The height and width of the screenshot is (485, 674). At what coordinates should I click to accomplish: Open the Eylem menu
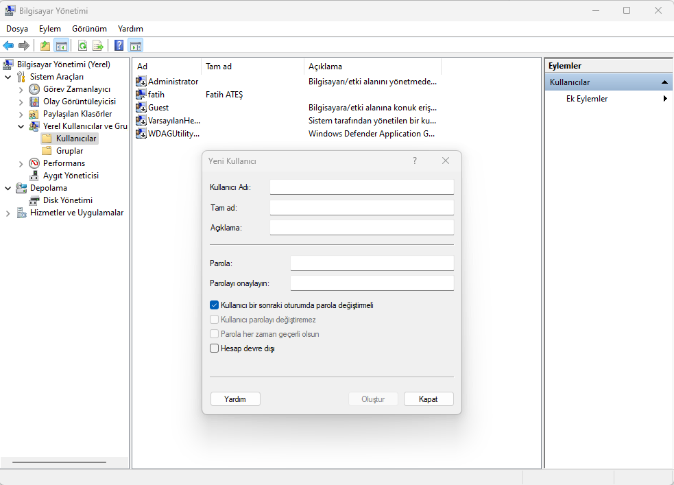(49, 29)
